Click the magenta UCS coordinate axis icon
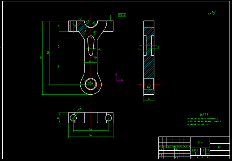 [x=119, y=77]
